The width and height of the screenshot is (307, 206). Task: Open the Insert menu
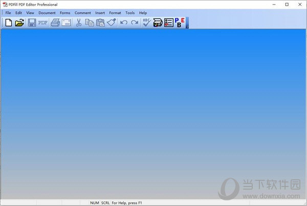[x=100, y=13]
